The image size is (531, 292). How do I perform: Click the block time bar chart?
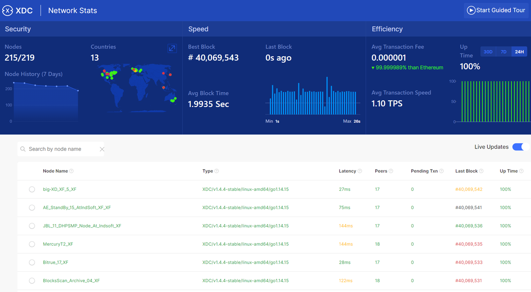pyautogui.click(x=313, y=96)
